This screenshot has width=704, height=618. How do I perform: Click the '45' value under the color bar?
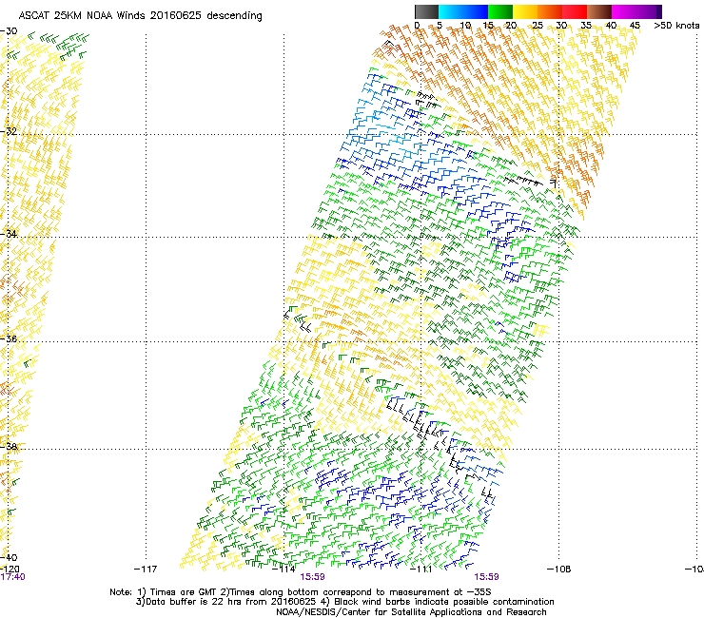(x=635, y=26)
